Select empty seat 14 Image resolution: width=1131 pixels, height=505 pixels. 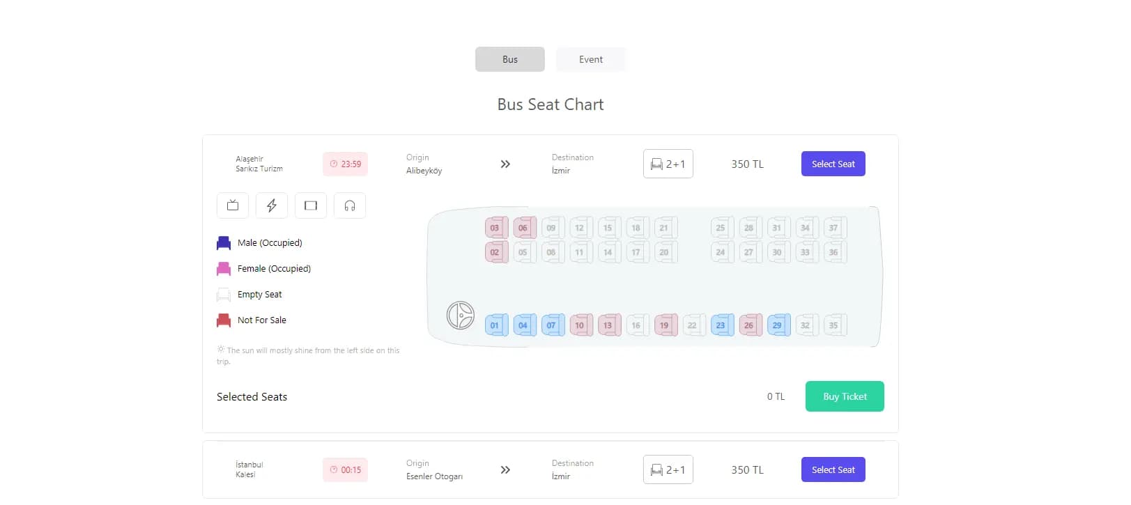[609, 252]
